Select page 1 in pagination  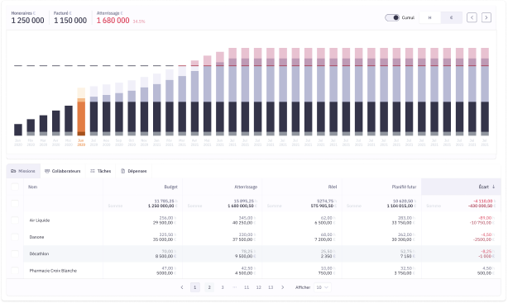195,287
